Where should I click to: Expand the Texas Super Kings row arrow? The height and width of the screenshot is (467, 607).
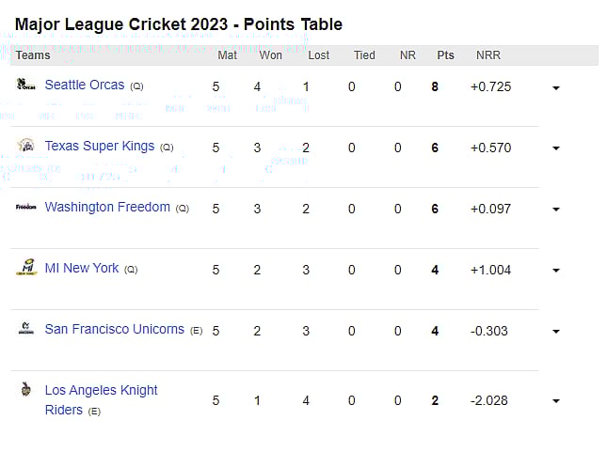tap(556, 148)
